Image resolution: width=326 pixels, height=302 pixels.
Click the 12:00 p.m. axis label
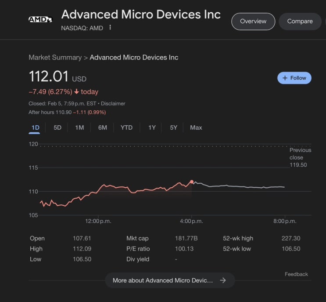click(x=98, y=221)
